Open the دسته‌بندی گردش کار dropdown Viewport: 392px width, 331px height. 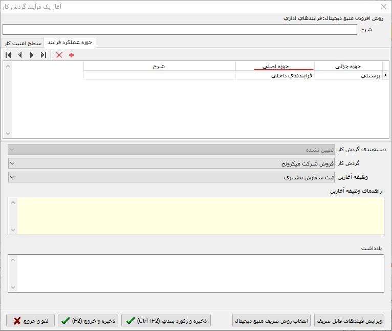tap(13, 150)
